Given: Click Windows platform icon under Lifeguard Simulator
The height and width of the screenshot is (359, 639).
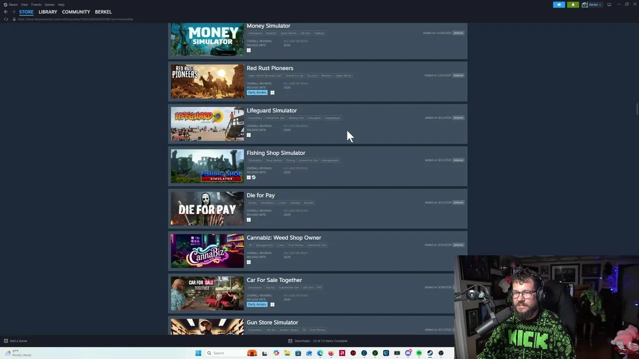Looking at the screenshot, I should click(x=249, y=135).
